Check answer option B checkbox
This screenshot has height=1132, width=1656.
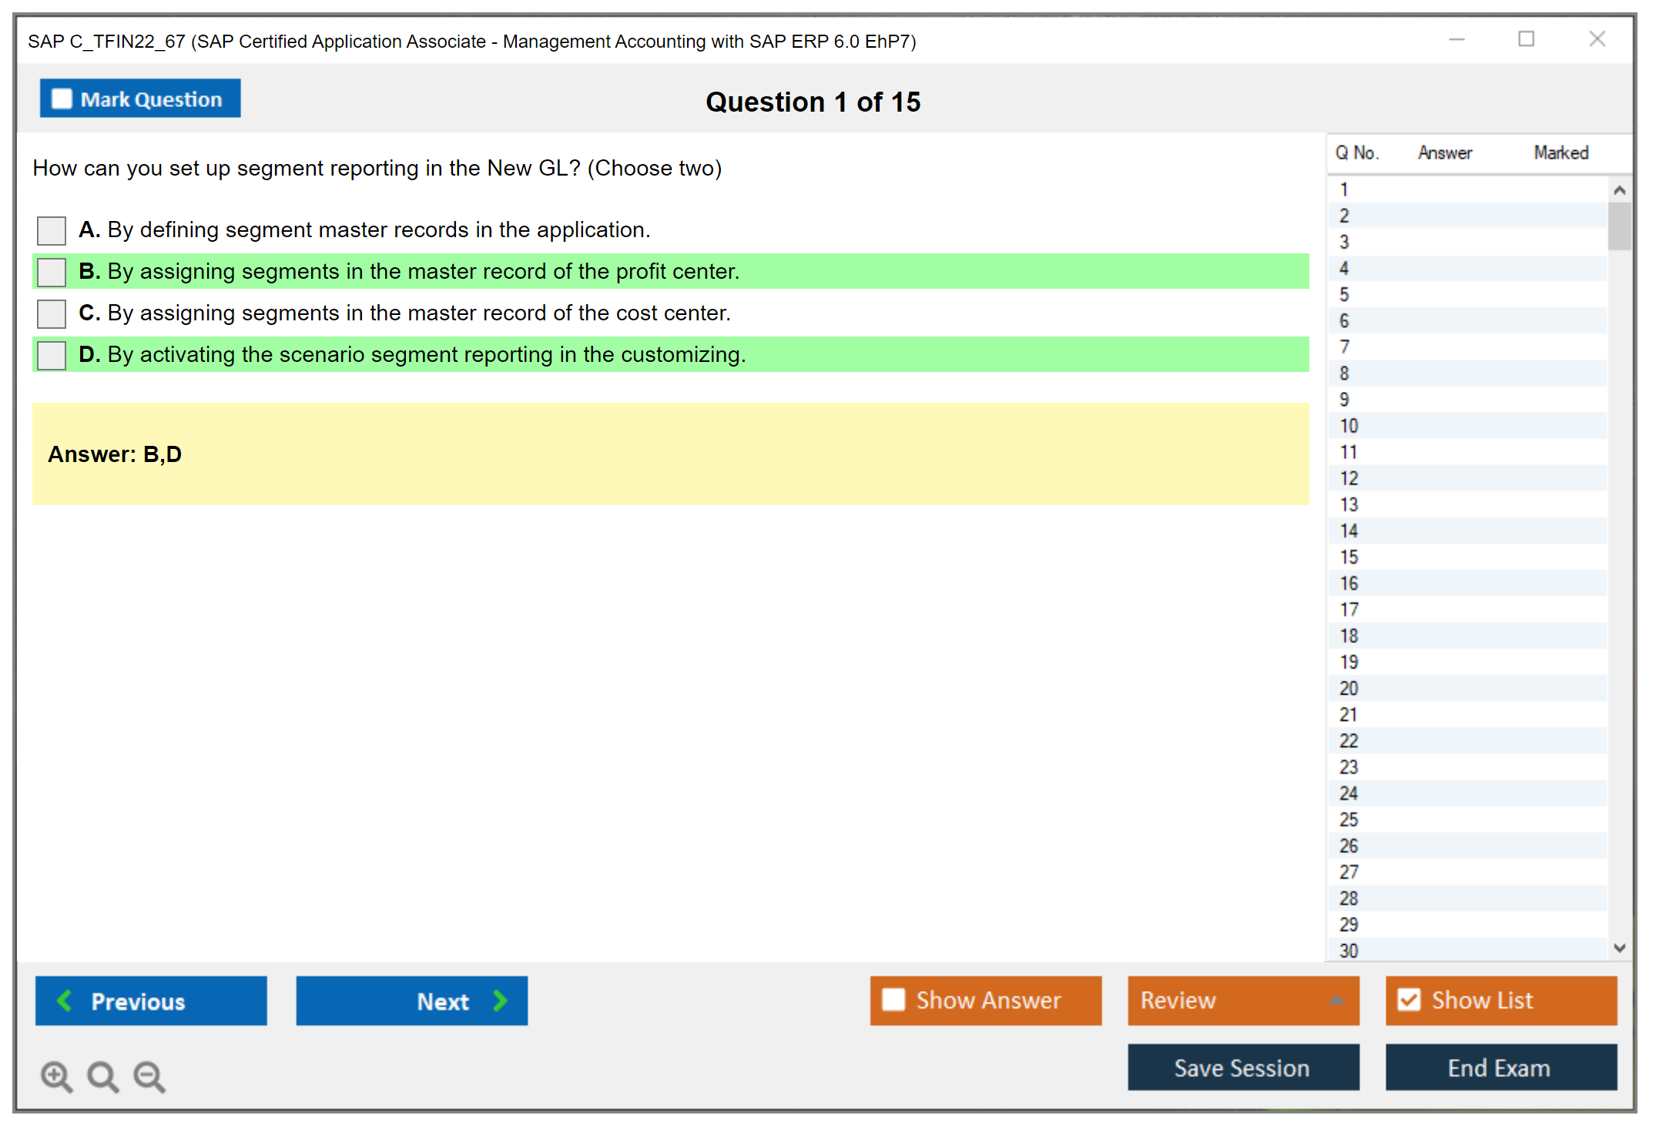(52, 272)
